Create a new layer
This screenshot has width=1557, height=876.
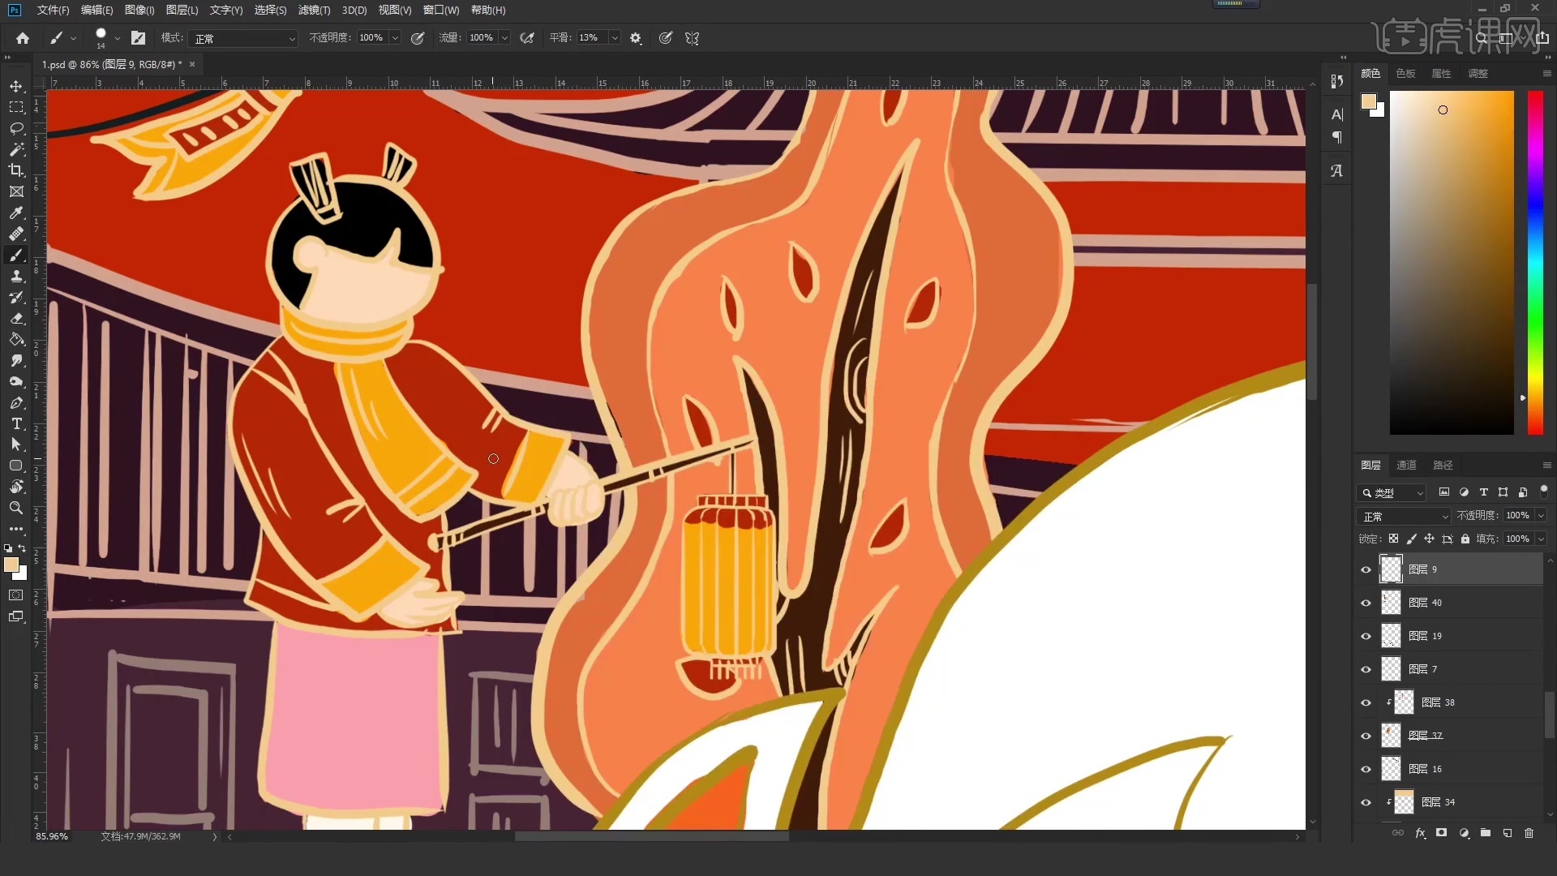(x=1507, y=833)
